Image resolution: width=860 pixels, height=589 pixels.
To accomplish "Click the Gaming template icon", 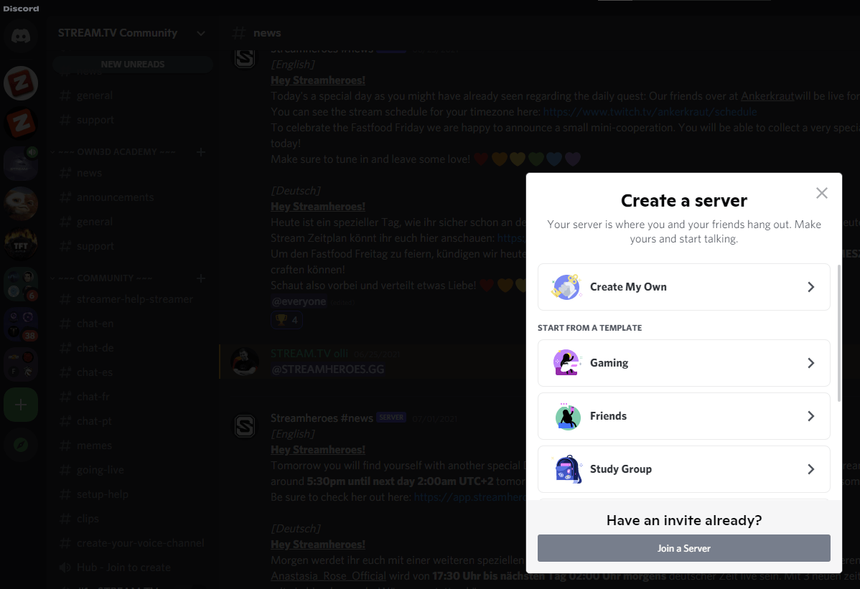I will click(x=565, y=363).
